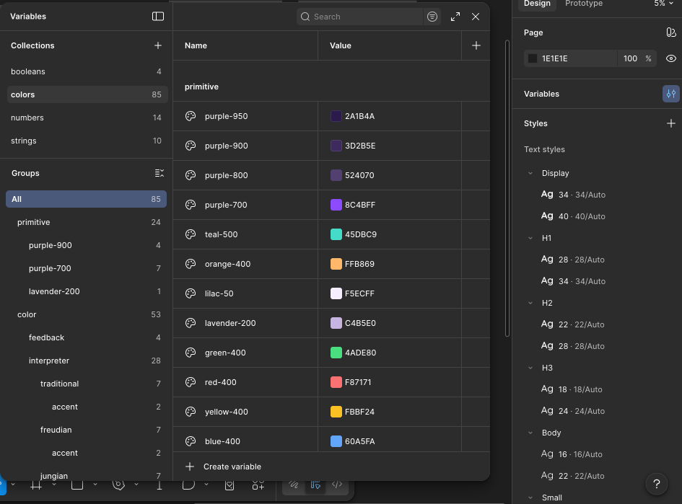The width and height of the screenshot is (682, 504).
Task: Open the teal-500 color swatch 45DBC9
Action: [336, 234]
